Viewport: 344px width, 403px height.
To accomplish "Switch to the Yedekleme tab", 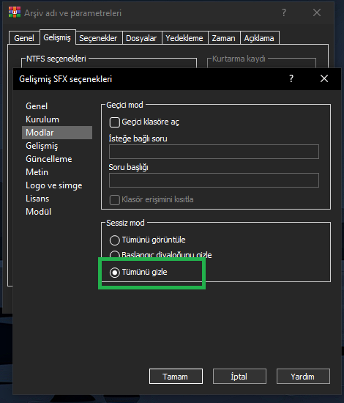I will [x=184, y=38].
